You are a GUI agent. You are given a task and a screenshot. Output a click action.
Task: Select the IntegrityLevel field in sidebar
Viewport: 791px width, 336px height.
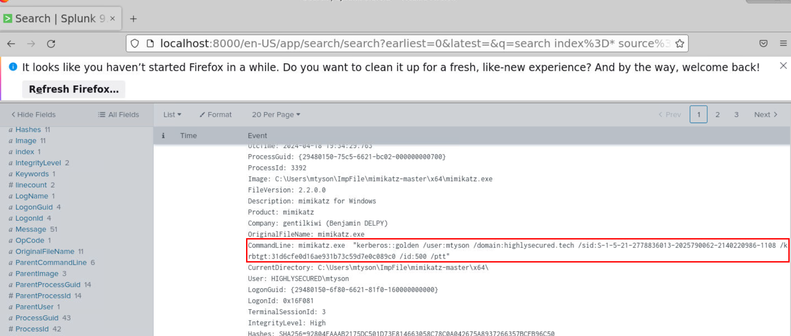(38, 163)
